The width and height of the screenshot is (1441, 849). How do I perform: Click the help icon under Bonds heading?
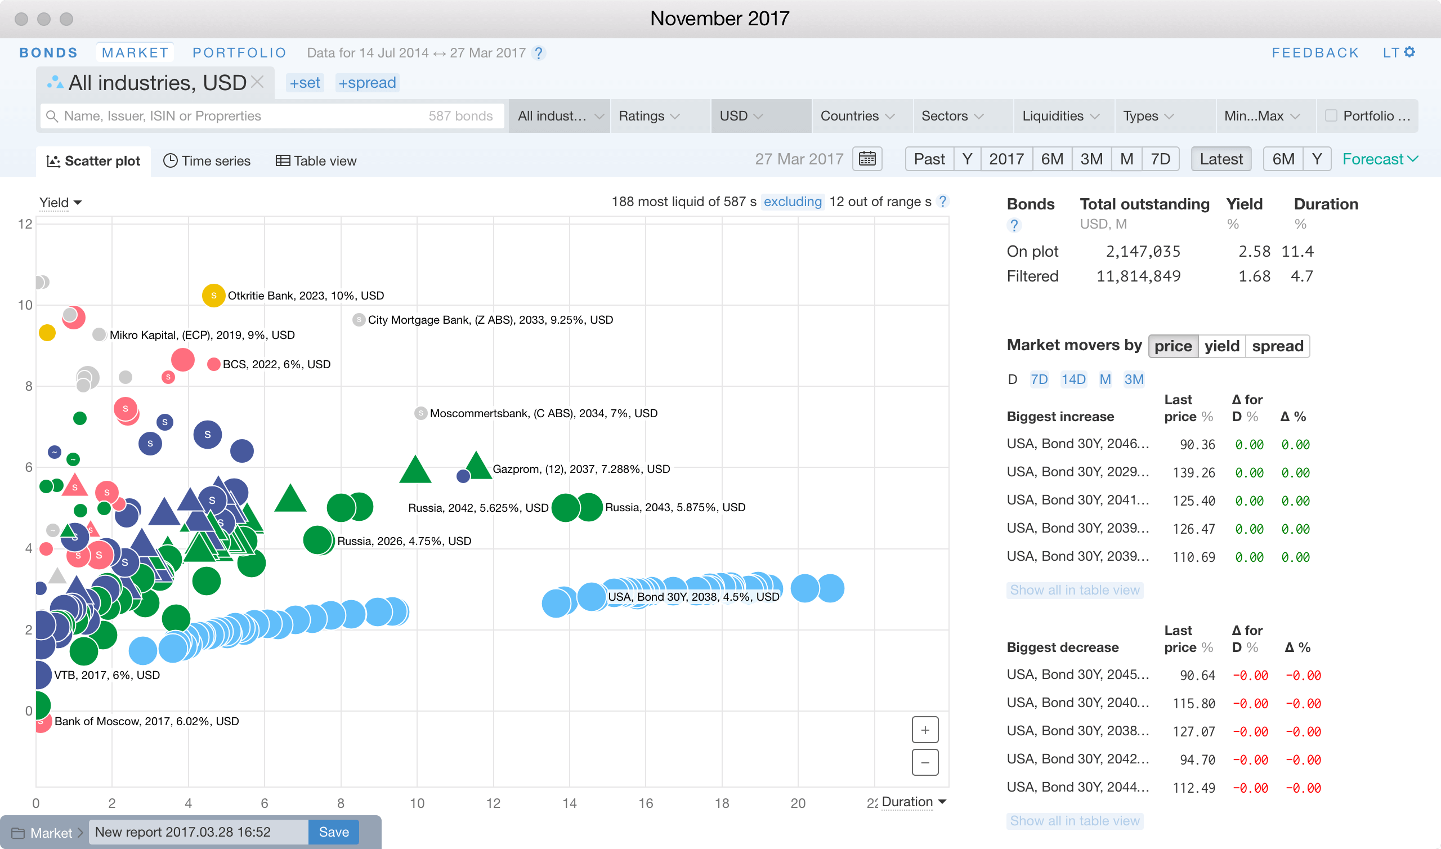pyautogui.click(x=1014, y=225)
